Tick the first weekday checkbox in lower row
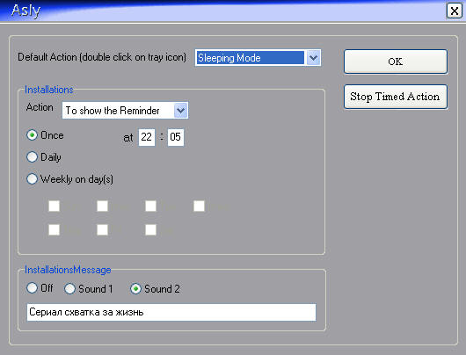The image size is (466, 355). click(x=55, y=229)
